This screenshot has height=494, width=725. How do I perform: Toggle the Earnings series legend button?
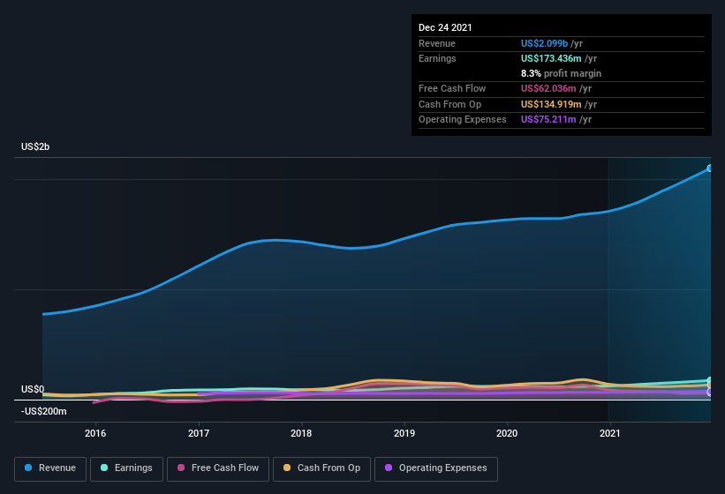point(126,468)
